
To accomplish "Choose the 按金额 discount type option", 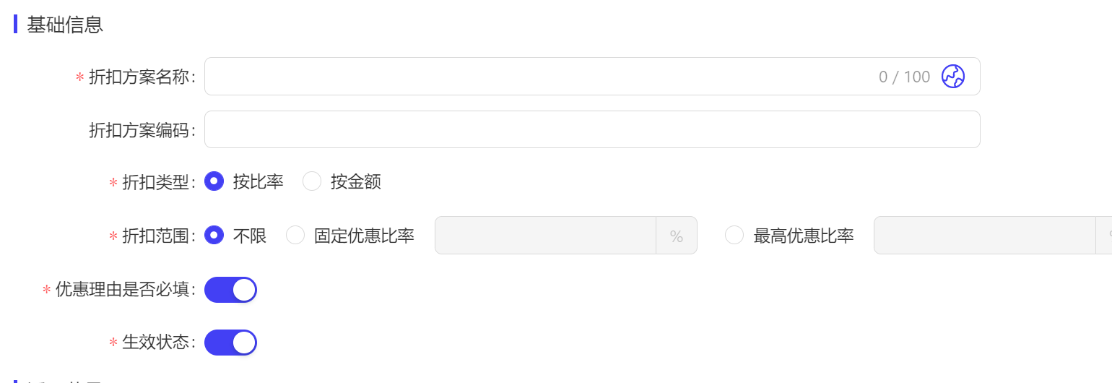I will (311, 181).
